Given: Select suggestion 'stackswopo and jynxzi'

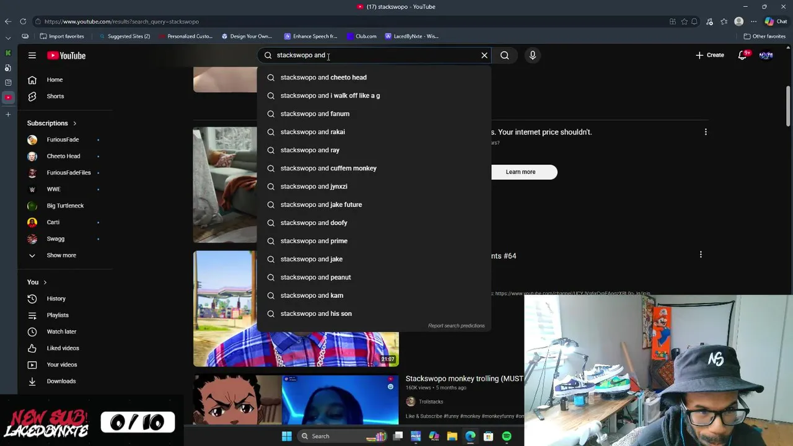Looking at the screenshot, I should click(374, 186).
